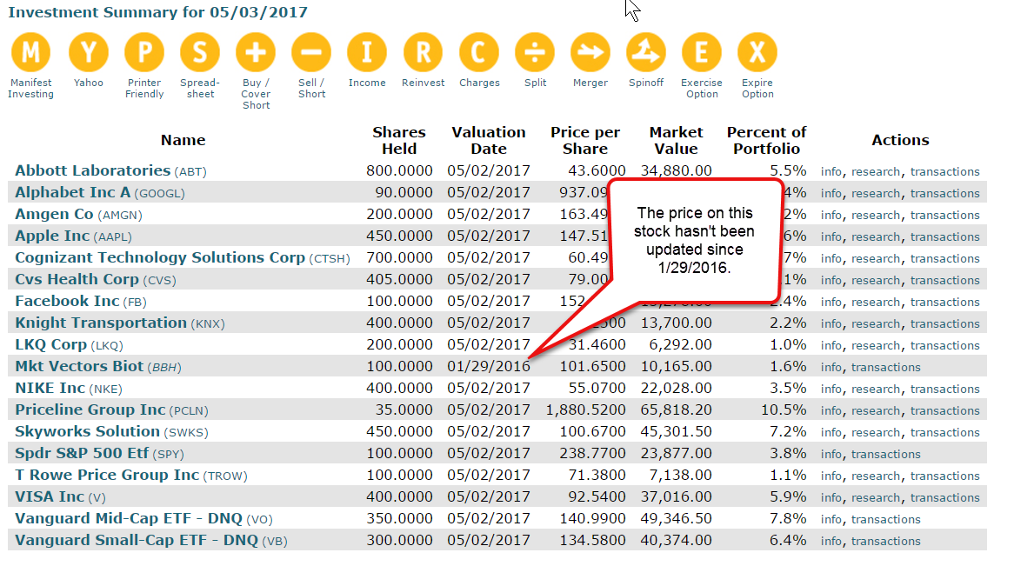Click research for NIKE Inc
Image resolution: width=1034 pixels, height=566 pixels.
pyautogui.click(x=876, y=389)
